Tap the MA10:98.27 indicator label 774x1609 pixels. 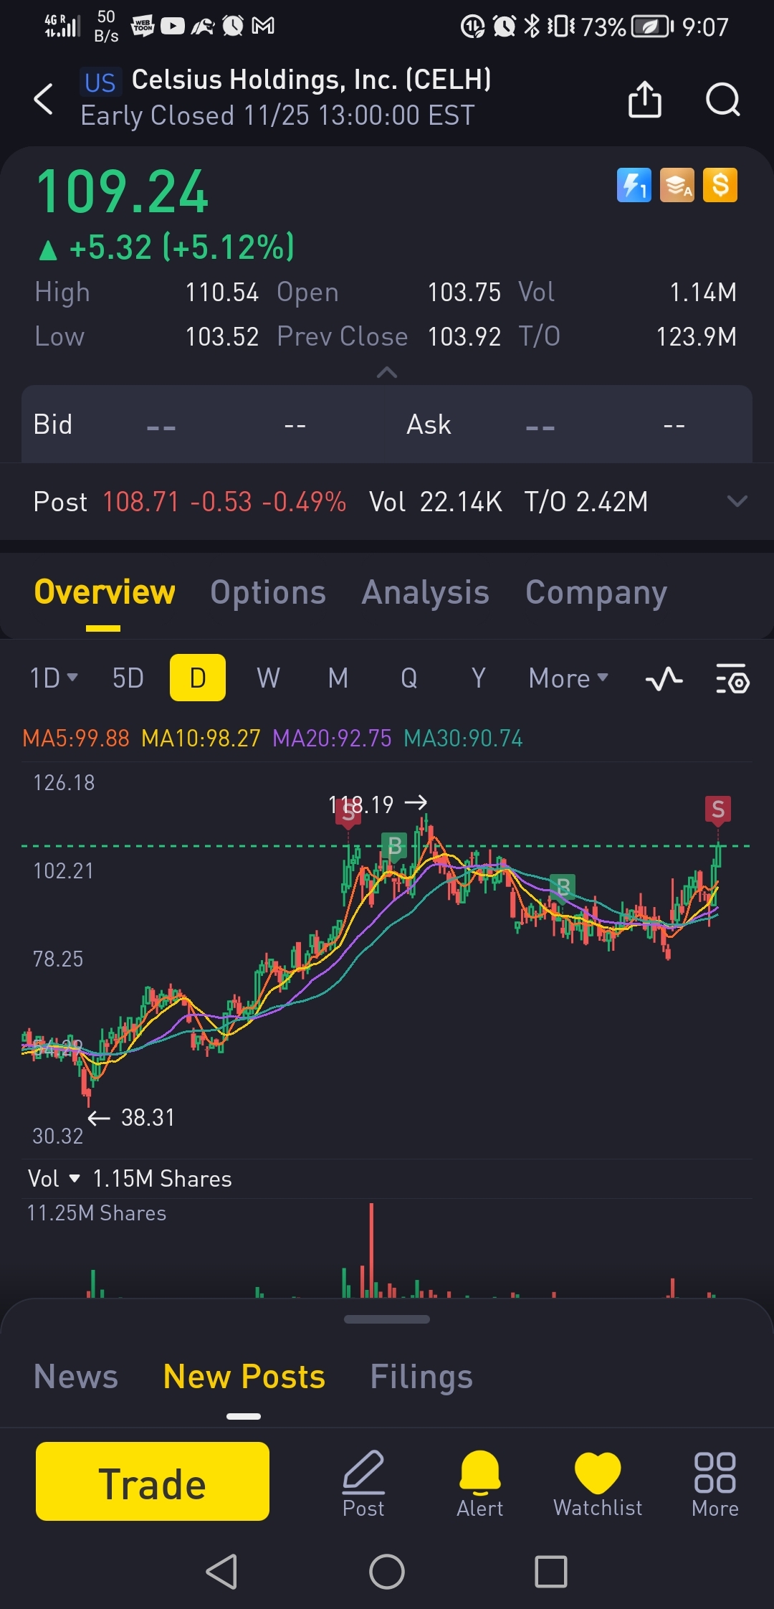tap(201, 738)
